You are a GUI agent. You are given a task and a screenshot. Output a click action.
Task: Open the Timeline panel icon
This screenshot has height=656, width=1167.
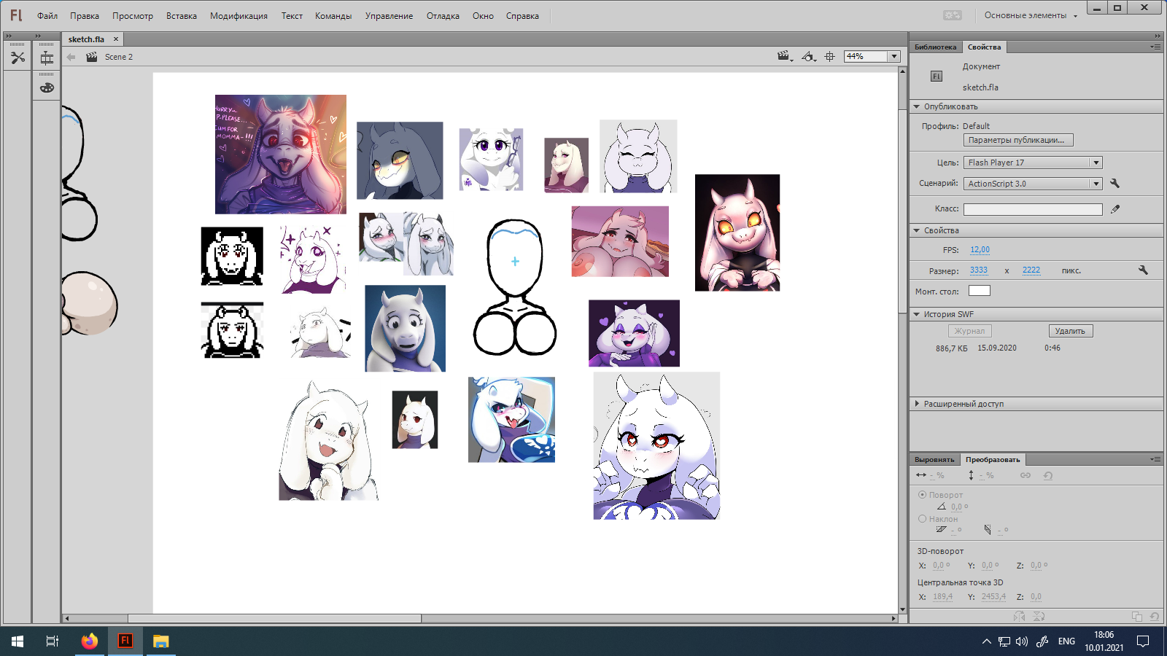[47, 58]
